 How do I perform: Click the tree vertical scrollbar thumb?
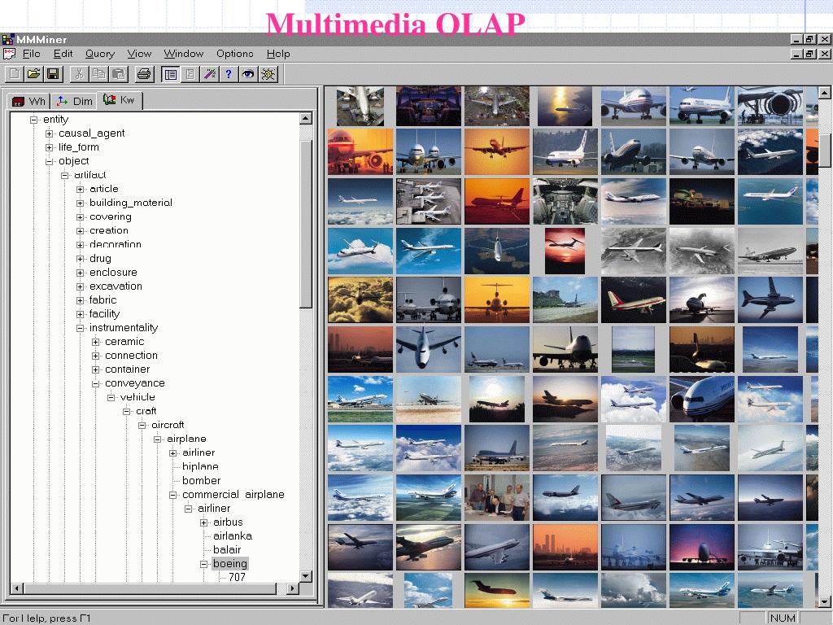point(306,224)
